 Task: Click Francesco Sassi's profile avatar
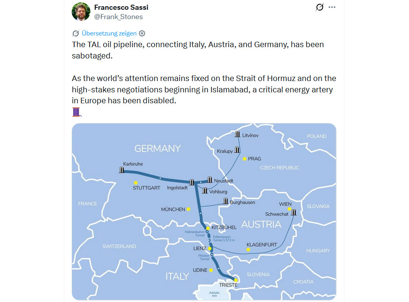click(81, 12)
